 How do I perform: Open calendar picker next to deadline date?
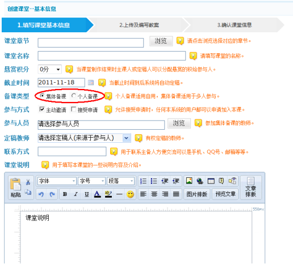click(x=91, y=83)
